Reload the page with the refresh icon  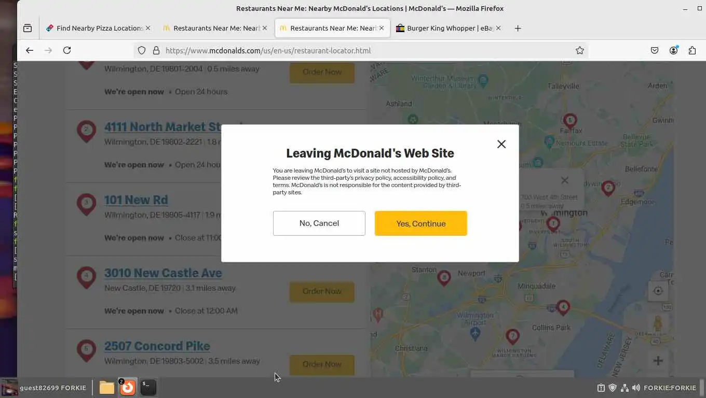tap(67, 50)
